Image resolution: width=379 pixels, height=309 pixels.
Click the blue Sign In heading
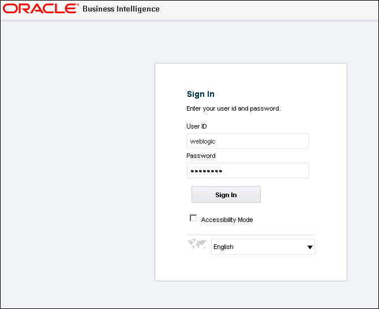201,94
